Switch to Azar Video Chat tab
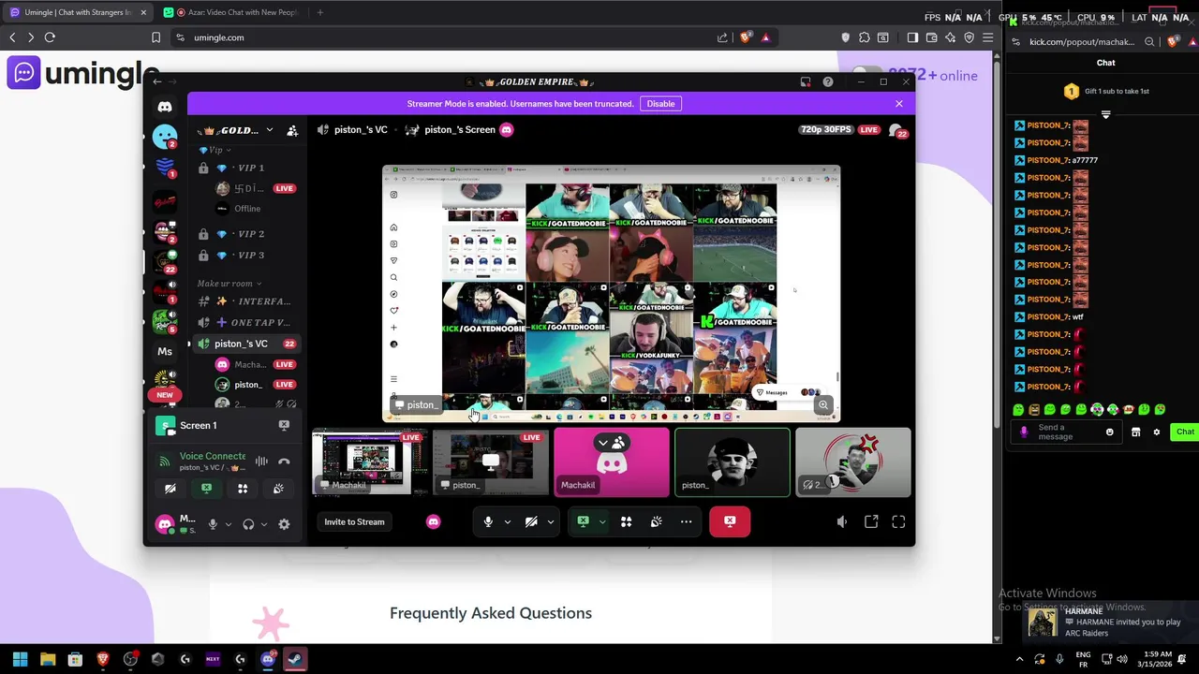 coord(231,12)
